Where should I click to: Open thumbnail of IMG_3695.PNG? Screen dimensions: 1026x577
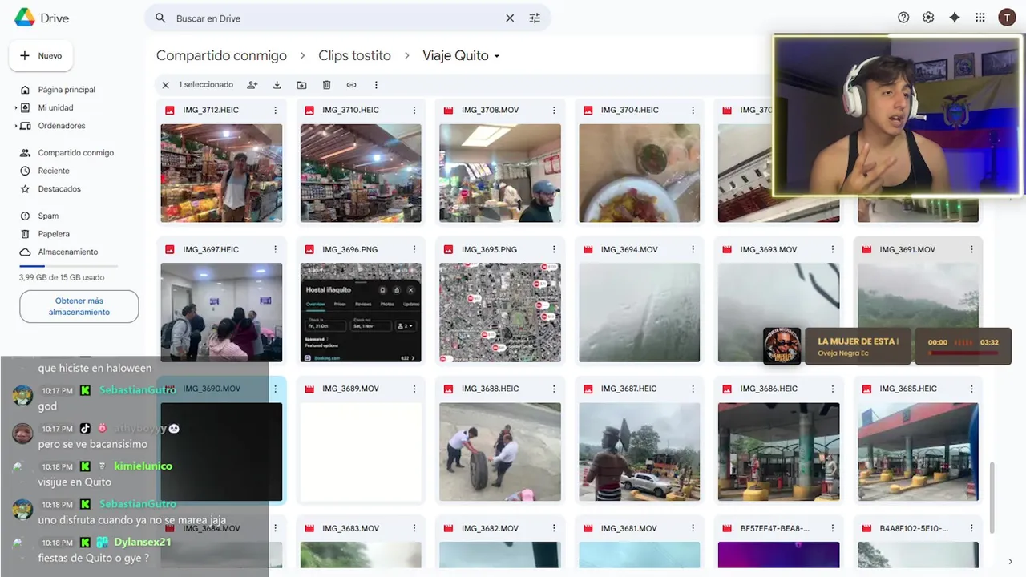(x=500, y=313)
